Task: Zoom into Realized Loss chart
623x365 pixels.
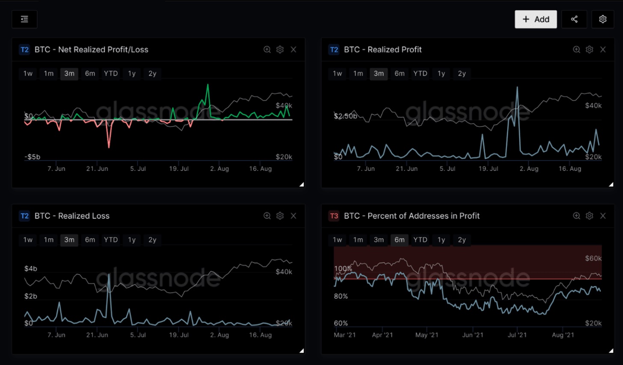Action: (267, 216)
